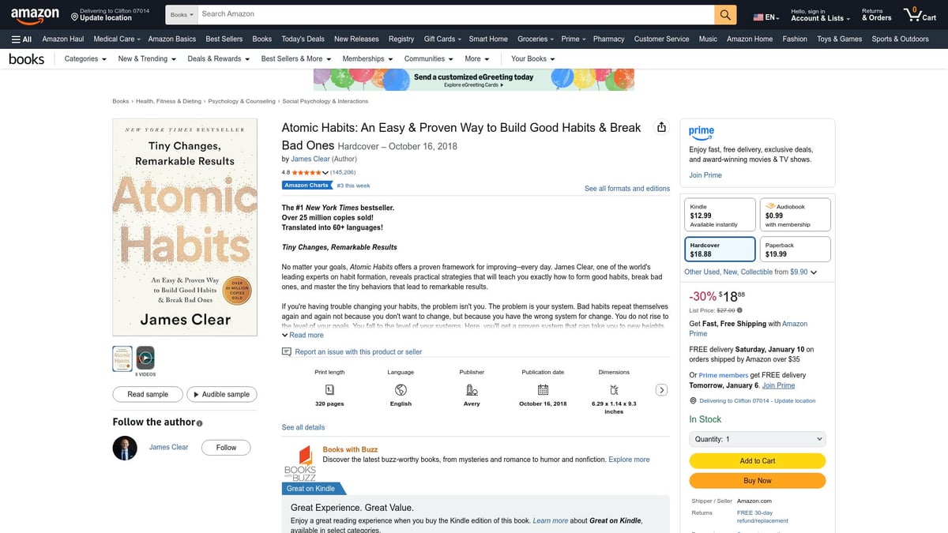Screen dimensions: 948x533
Task: Click the Amazon logo
Action: pyautogui.click(x=34, y=13)
